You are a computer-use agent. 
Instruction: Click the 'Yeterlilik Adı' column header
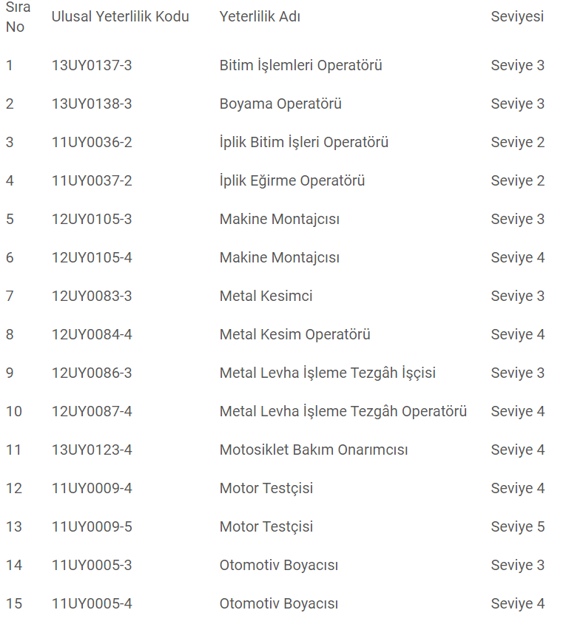click(260, 16)
